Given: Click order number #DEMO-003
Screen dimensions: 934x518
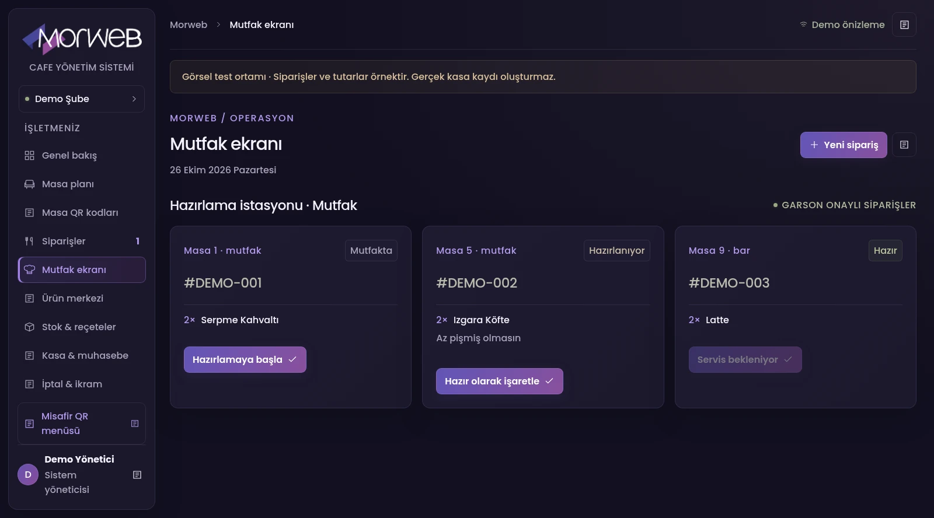Looking at the screenshot, I should 729,283.
